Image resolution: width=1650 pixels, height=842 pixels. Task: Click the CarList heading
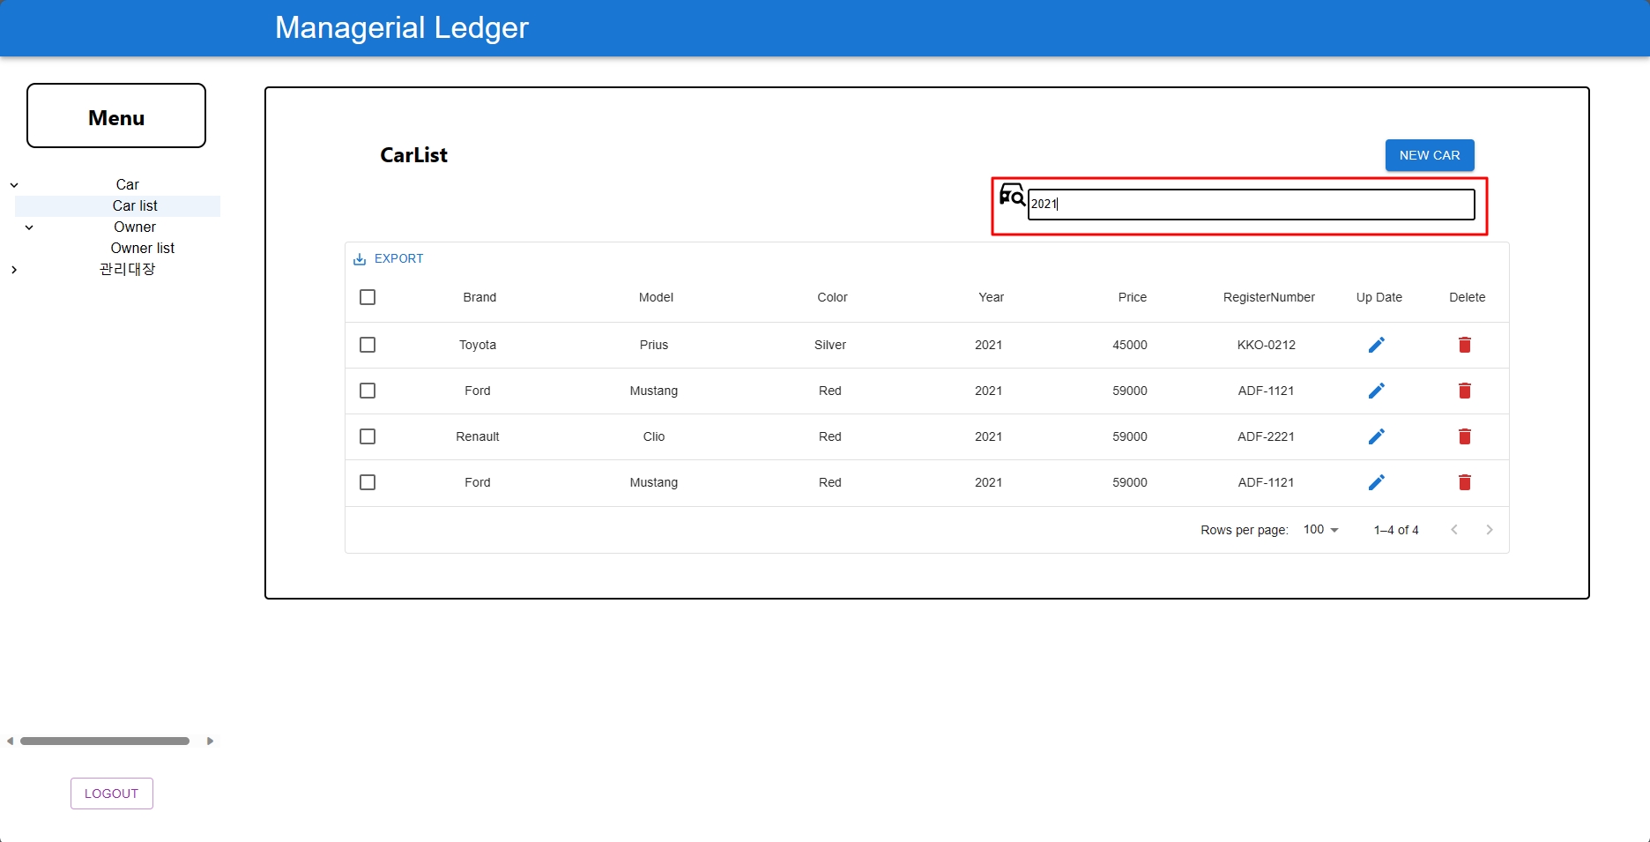point(414,155)
